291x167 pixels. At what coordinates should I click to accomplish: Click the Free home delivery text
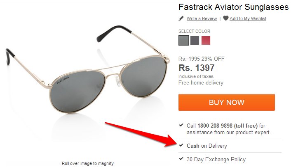(201, 82)
